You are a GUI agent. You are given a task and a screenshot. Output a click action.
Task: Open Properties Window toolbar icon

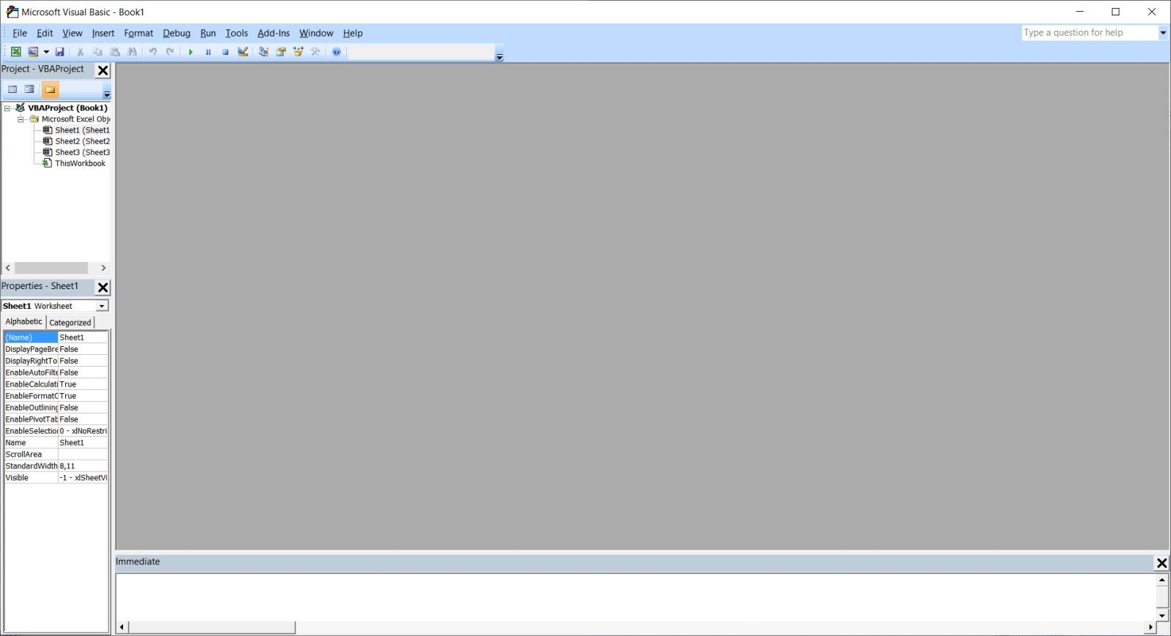click(281, 52)
